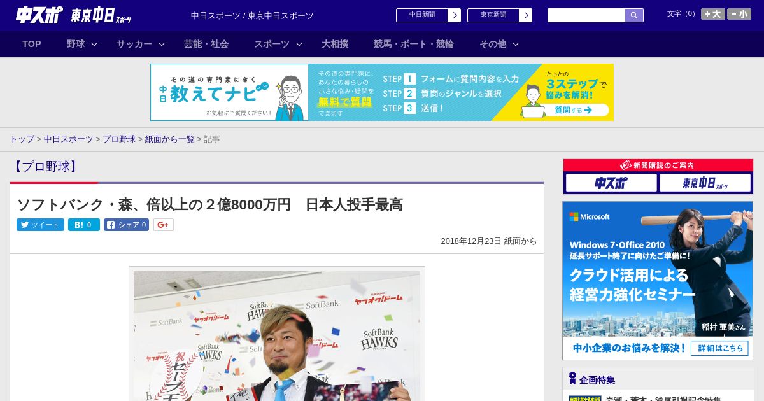
Task: Click the 【プロ野球】 category heading
Action: coord(45,167)
